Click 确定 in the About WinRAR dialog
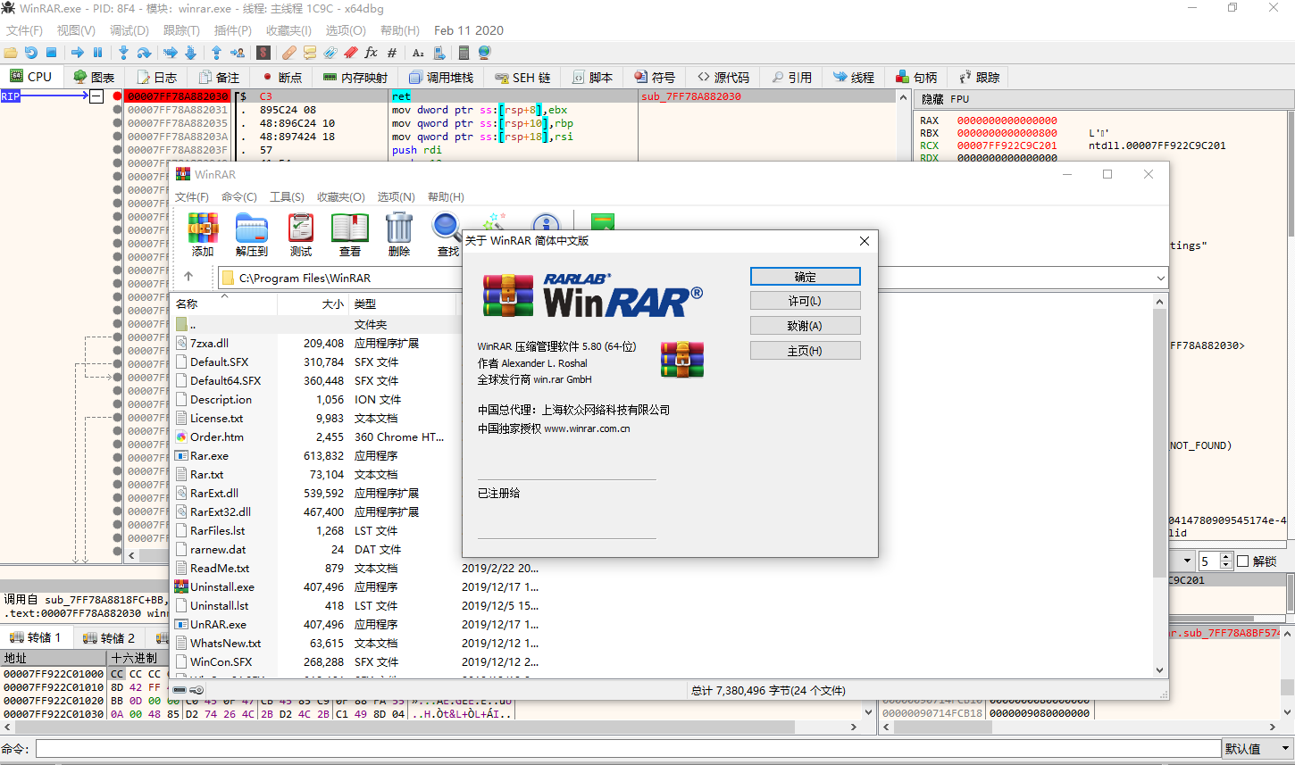This screenshot has width=1295, height=765. [x=806, y=277]
